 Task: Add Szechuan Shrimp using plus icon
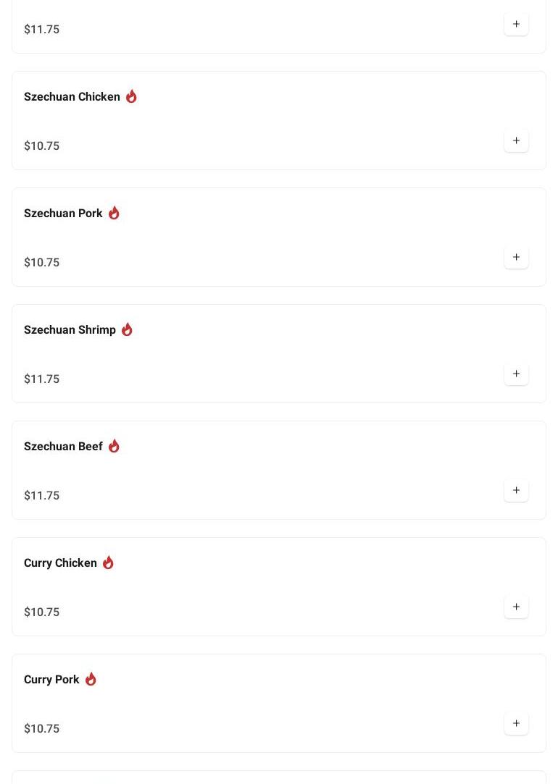point(516,374)
